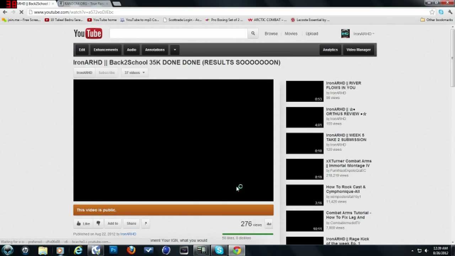The width and height of the screenshot is (455, 256).
Task: Click the flag icon beside Share
Action: point(146,223)
